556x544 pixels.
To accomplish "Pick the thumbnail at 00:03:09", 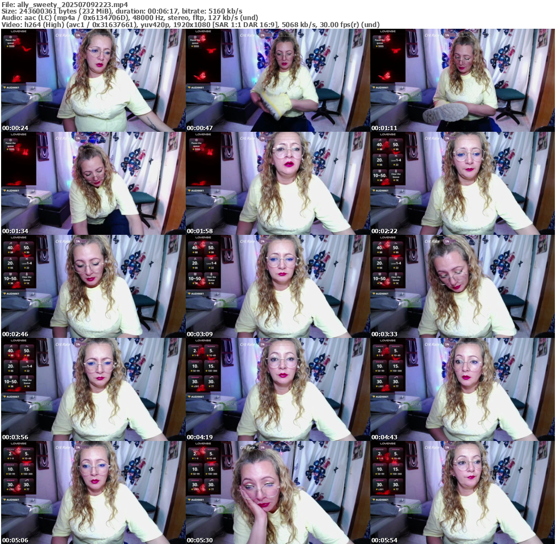I will (277, 286).
